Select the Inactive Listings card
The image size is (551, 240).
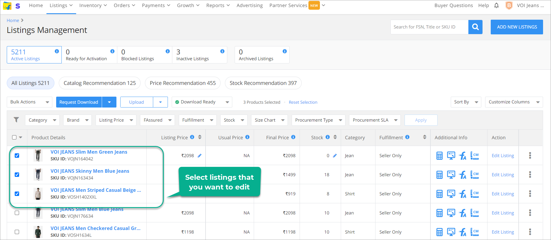pyautogui.click(x=200, y=55)
